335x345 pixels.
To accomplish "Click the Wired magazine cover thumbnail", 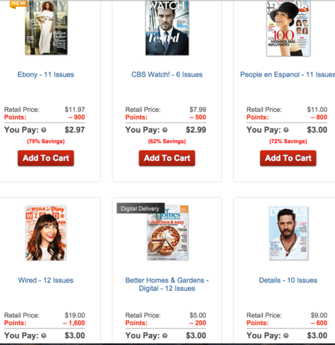I will click(46, 233).
